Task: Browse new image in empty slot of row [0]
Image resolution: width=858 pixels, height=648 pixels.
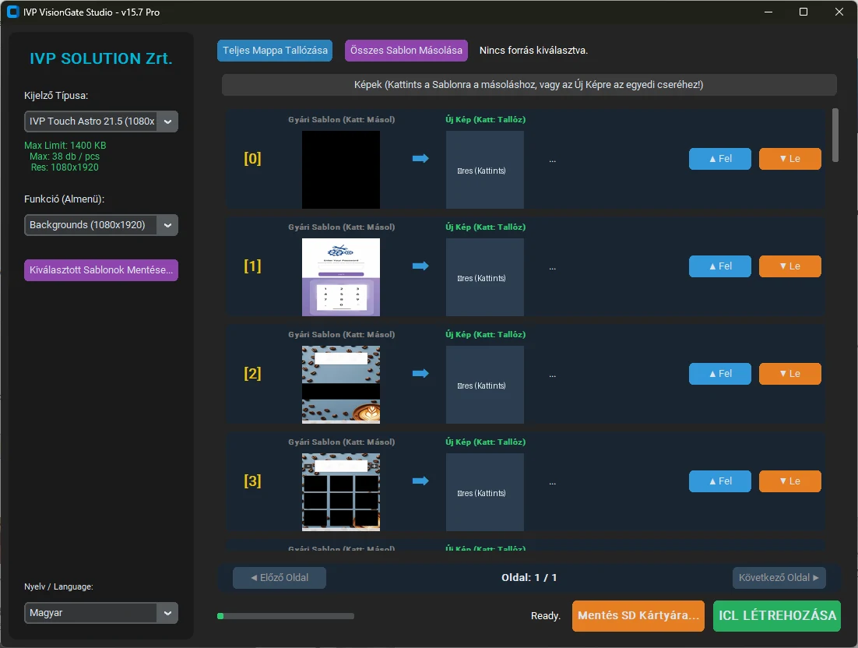Action: click(485, 170)
